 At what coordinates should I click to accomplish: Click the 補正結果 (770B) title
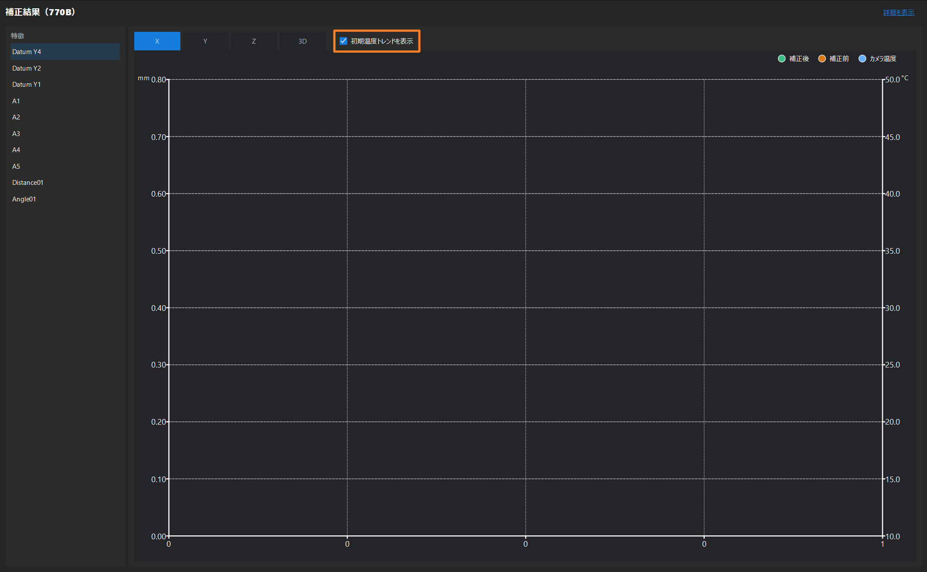pos(40,12)
